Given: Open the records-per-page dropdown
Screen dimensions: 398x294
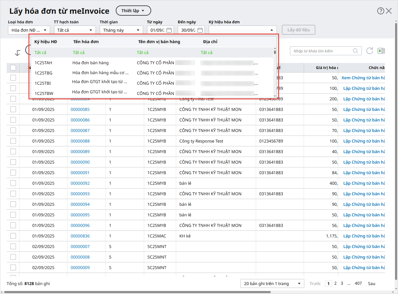Looking at the screenshot, I should [272, 283].
